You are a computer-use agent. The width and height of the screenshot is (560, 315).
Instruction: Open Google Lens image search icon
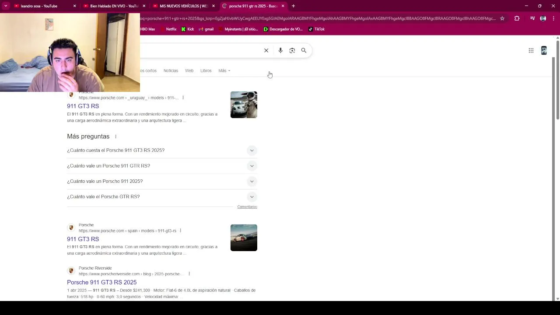(292, 50)
